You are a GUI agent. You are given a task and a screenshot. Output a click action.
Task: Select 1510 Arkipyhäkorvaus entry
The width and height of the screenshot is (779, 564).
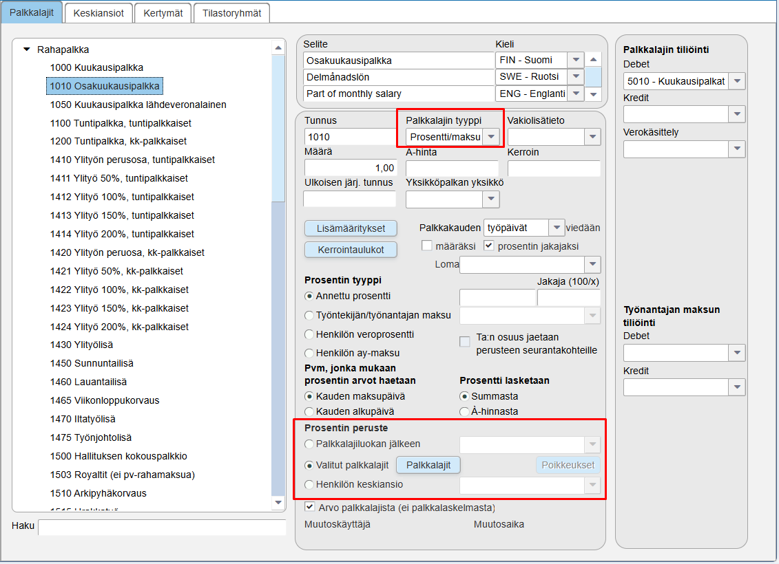pos(98,493)
